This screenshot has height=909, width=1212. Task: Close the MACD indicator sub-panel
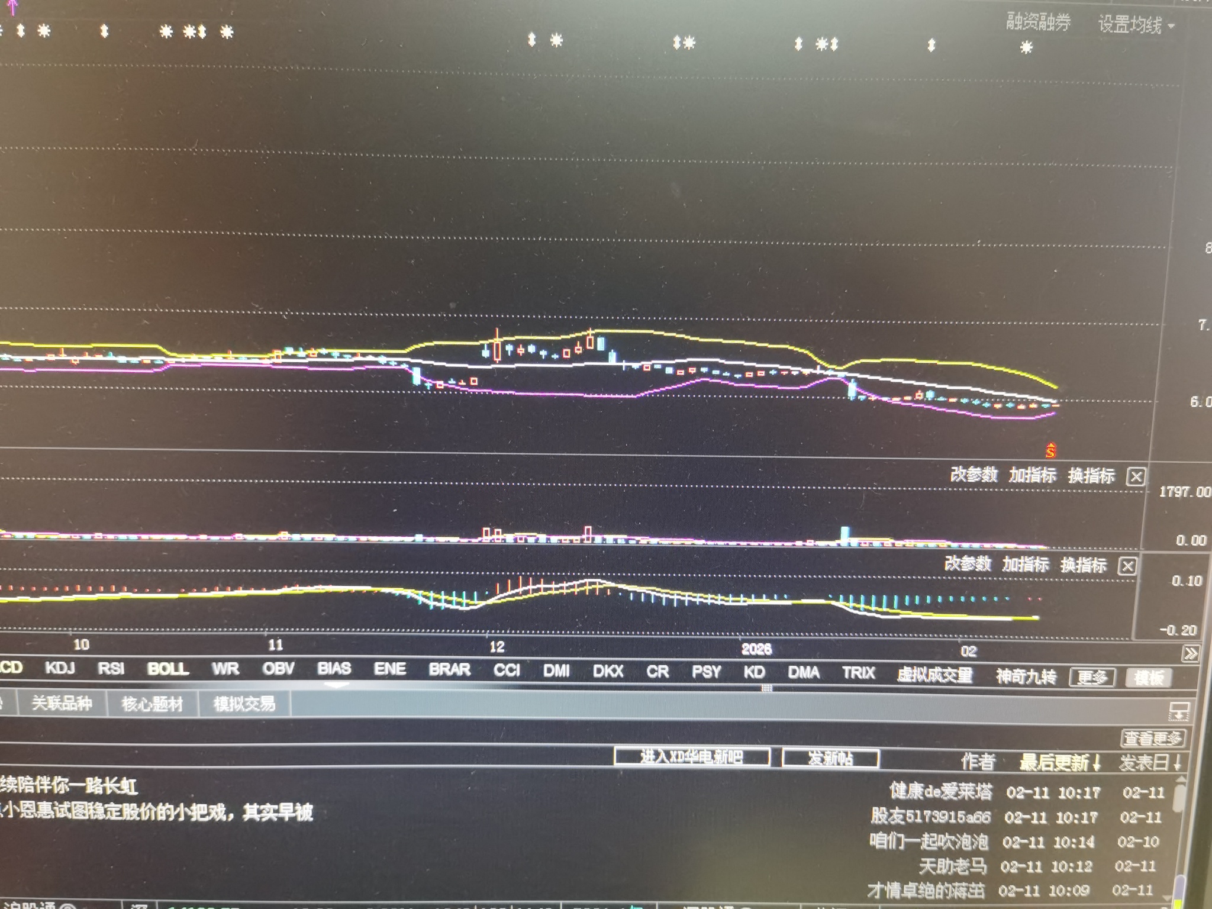point(1127,566)
